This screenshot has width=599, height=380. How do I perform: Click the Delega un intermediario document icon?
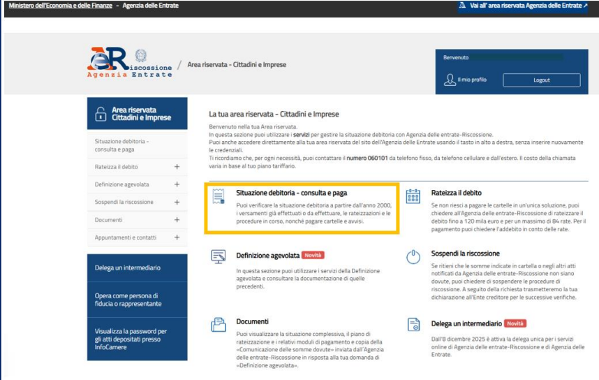point(413,326)
